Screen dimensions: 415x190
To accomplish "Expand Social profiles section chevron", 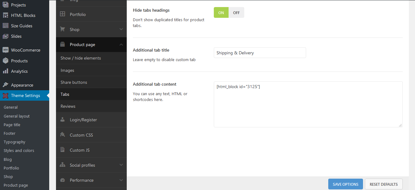I will 121,165.
